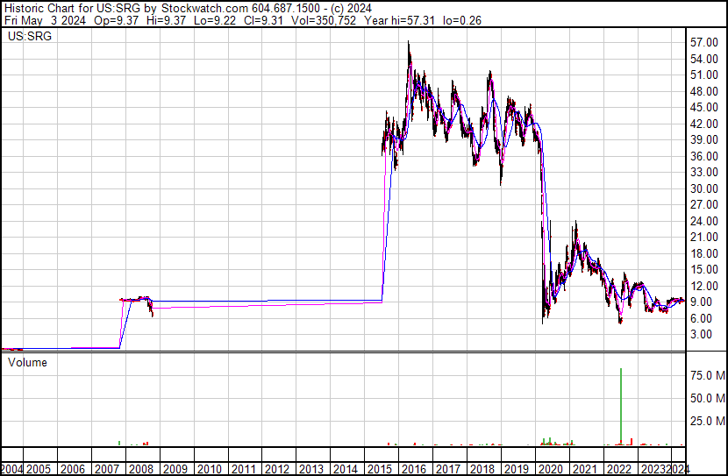Click the Vol=350,752 value in the header
The image size is (728, 476).
click(324, 20)
